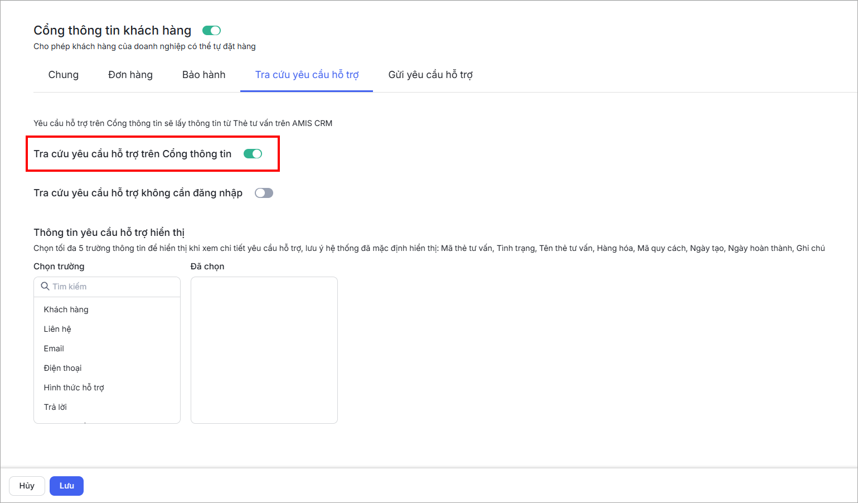Image resolution: width=858 pixels, height=503 pixels.
Task: Choose the Khách hàng field
Action: 107,309
